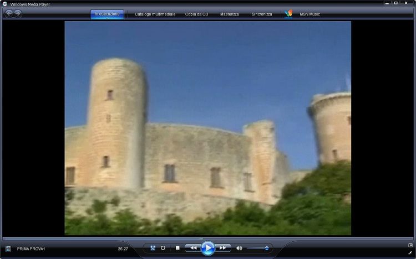The height and width of the screenshot is (259, 416).
Task: Expand the 'In esecuzione' dropdown arrow
Action: [107, 18]
